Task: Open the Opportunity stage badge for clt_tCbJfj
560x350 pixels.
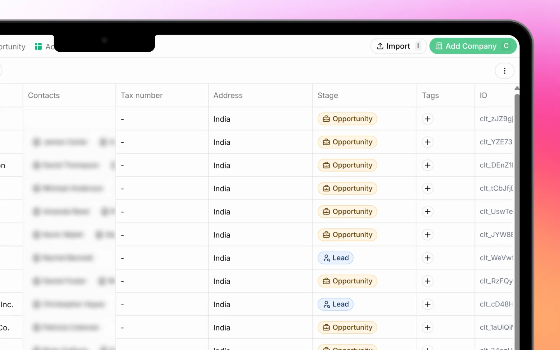Action: click(347, 188)
